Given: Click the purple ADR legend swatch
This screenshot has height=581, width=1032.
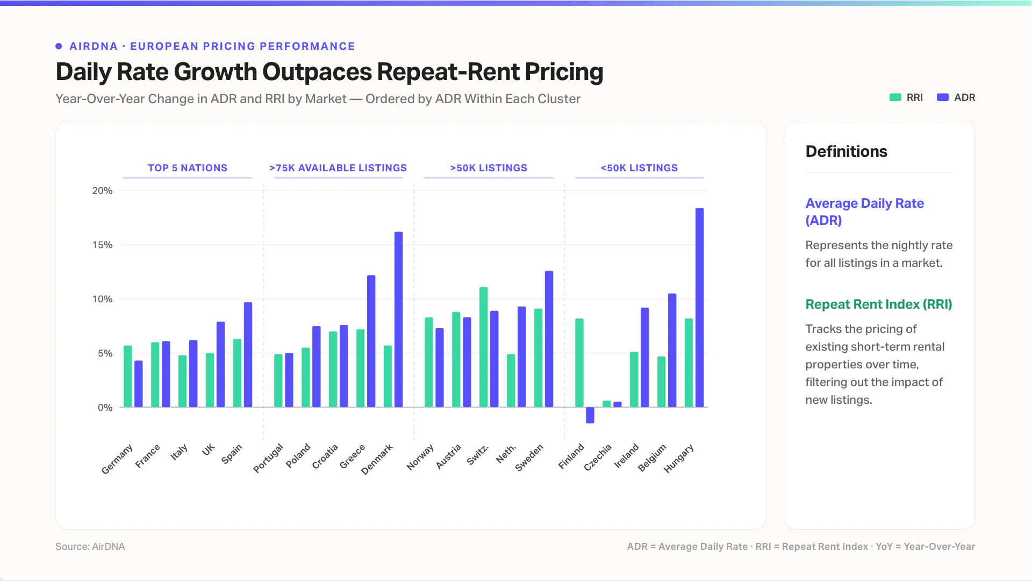Looking at the screenshot, I should point(942,97).
